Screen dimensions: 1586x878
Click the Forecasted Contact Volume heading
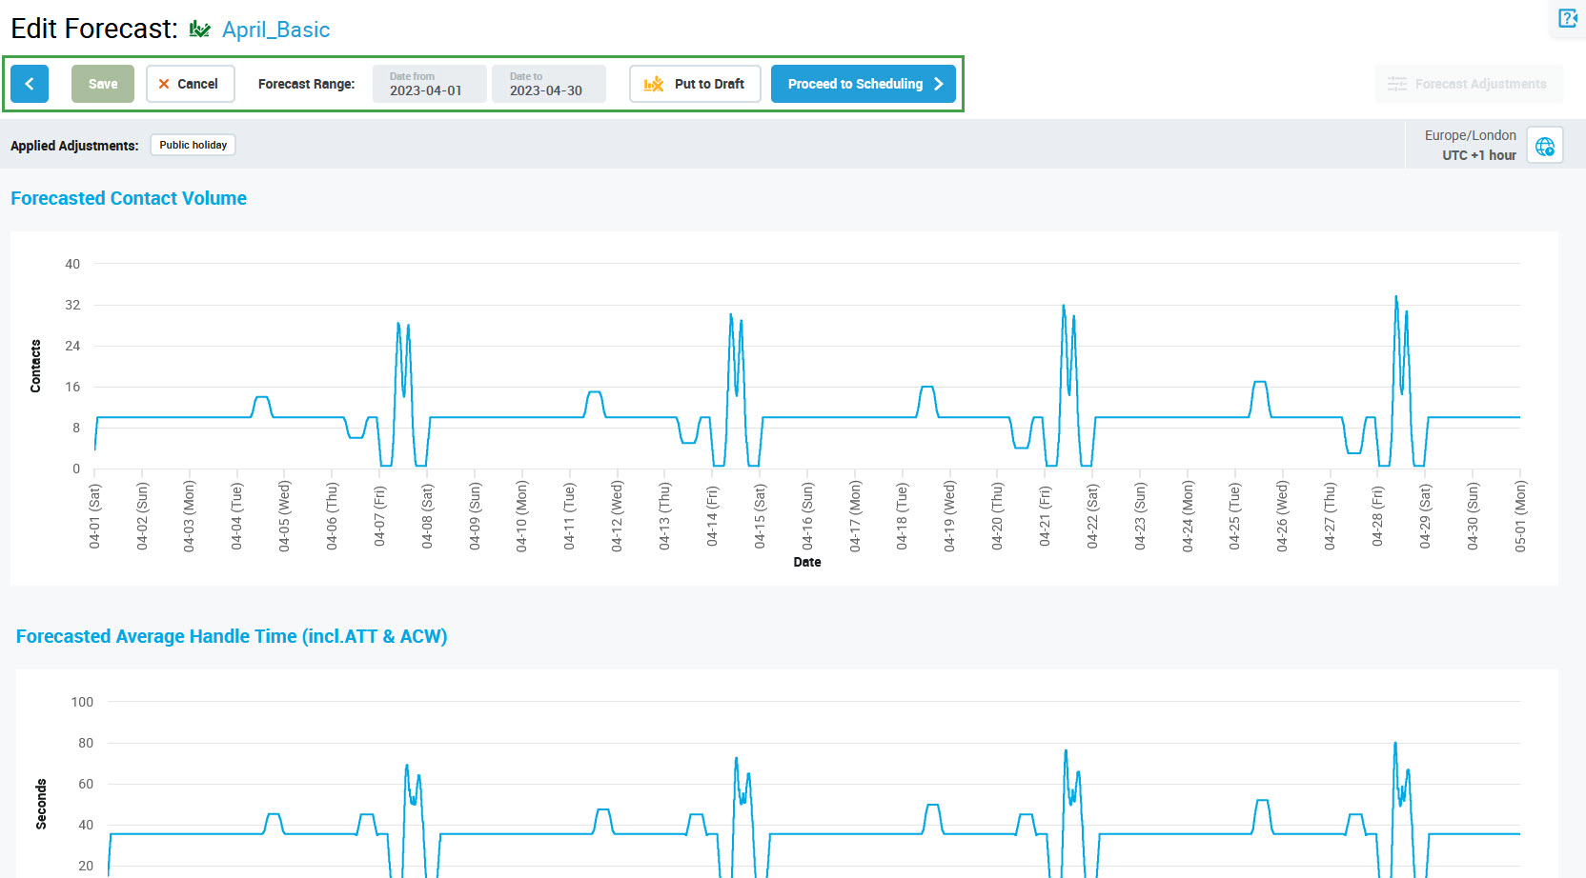point(129,198)
